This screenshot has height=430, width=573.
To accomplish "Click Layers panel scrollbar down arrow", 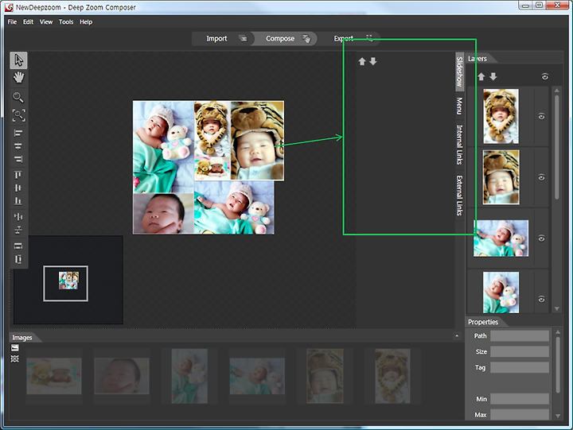I will pyautogui.click(x=557, y=309).
